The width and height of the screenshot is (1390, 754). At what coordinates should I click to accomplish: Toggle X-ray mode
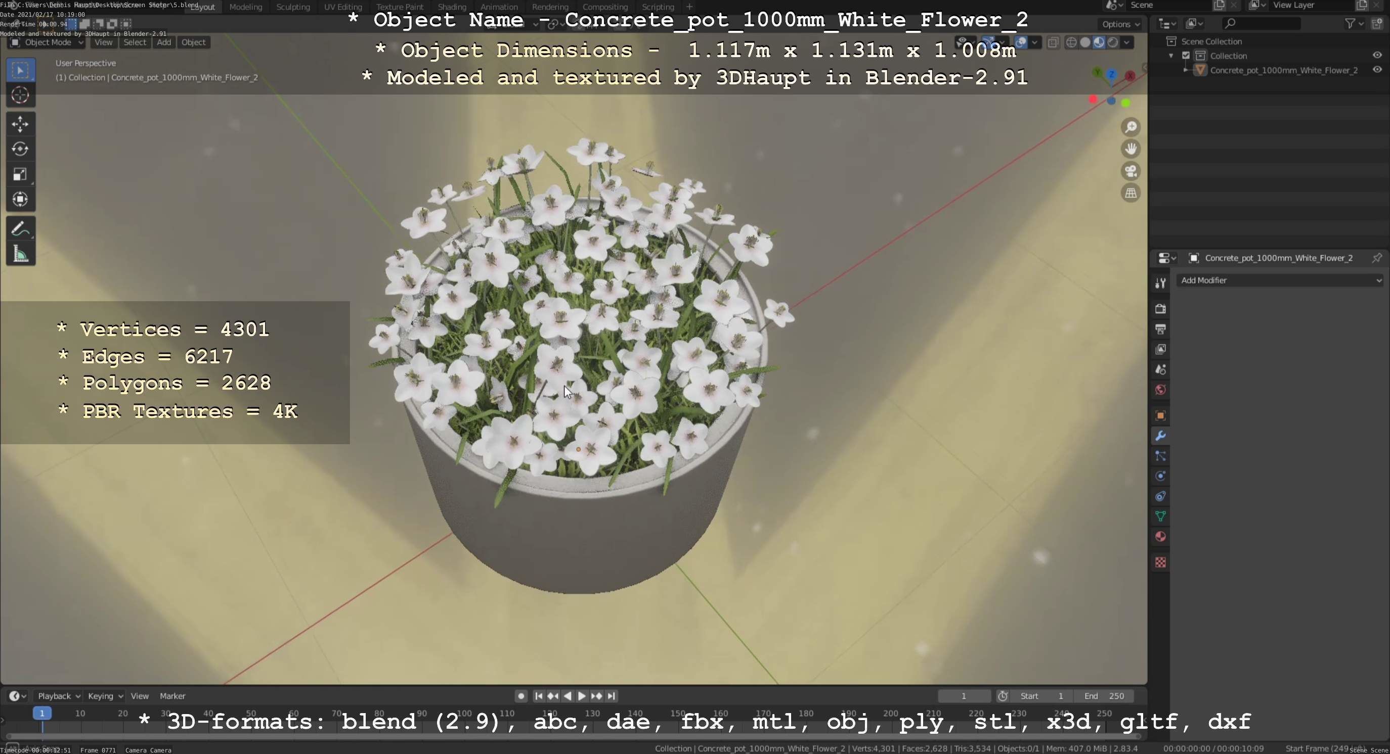[1053, 42]
